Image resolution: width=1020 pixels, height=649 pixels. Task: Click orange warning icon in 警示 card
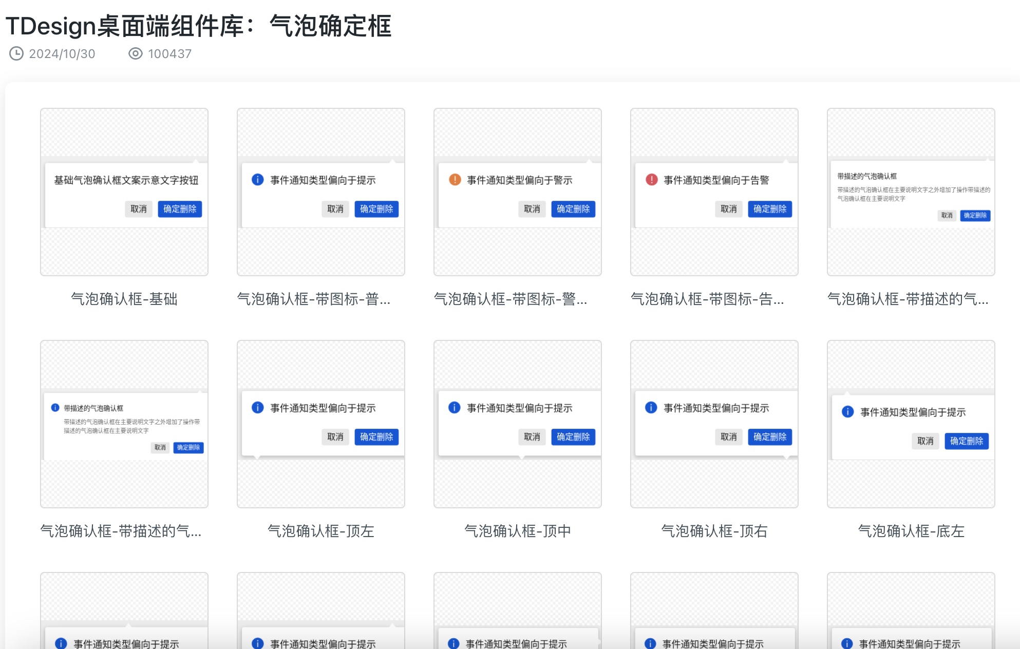[455, 180]
